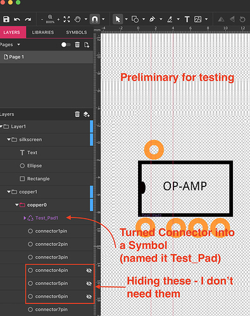Click the fit-to-screen zoom icon
Image resolution: width=250 pixels, height=316 pixels.
66,20
